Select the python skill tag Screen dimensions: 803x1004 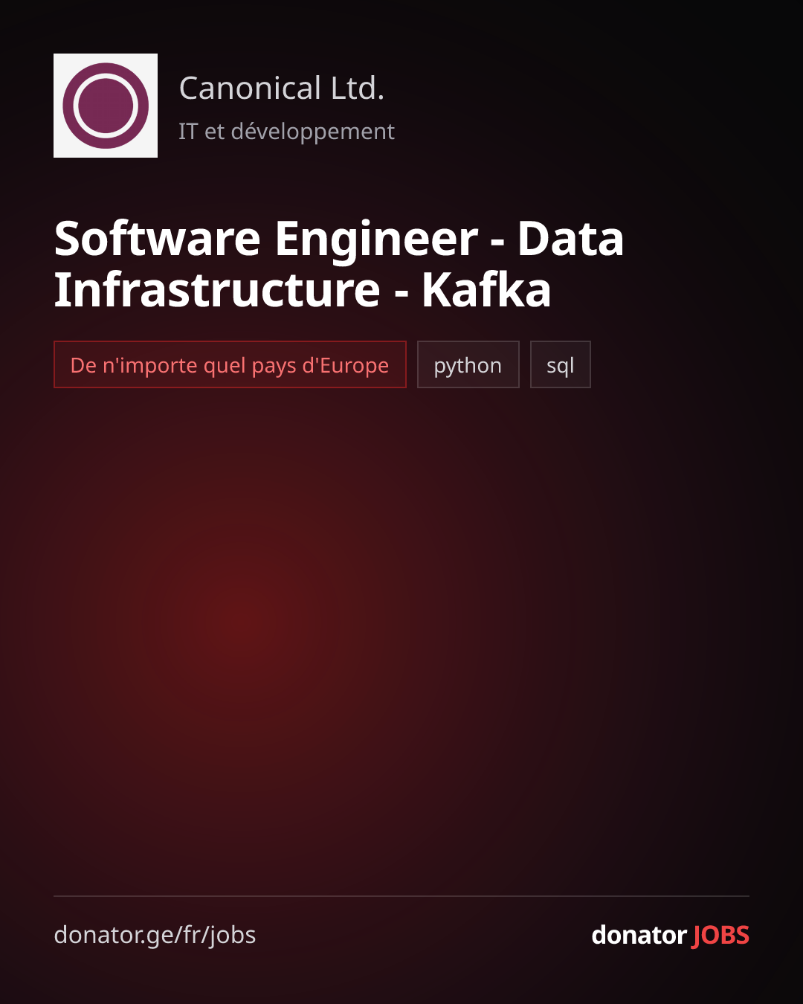(468, 364)
